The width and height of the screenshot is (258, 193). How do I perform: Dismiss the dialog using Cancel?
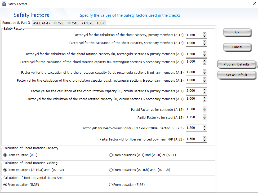(x=237, y=46)
